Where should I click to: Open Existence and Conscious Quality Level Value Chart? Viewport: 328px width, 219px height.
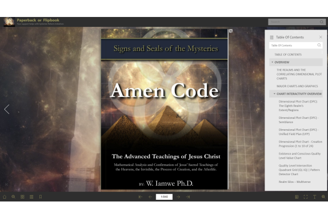300,155
